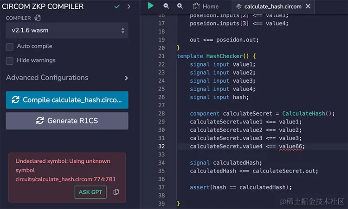
Task: Click line number 32 in the gutter
Action: [x=161, y=146]
